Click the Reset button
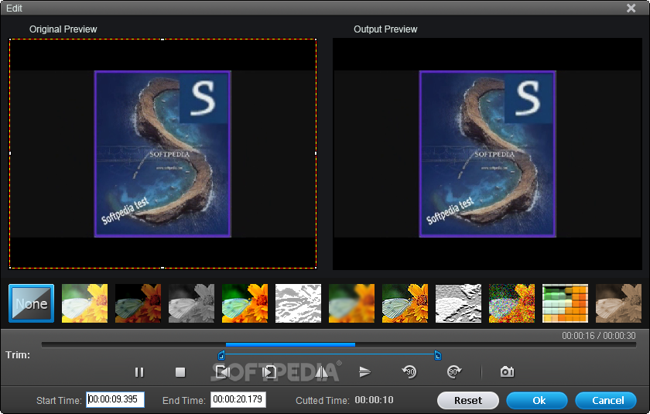The width and height of the screenshot is (650, 414). click(x=468, y=400)
